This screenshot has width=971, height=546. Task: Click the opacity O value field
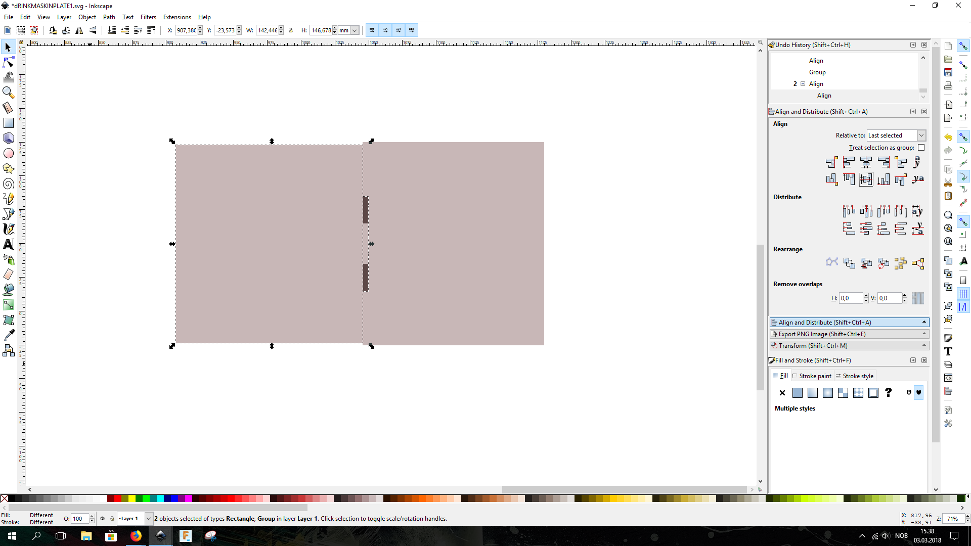[x=80, y=519]
